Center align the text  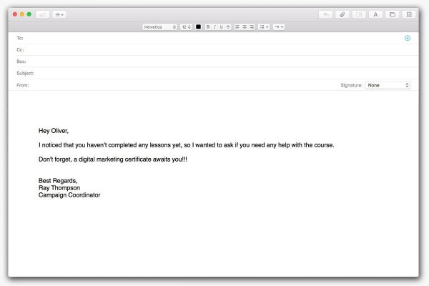click(245, 27)
